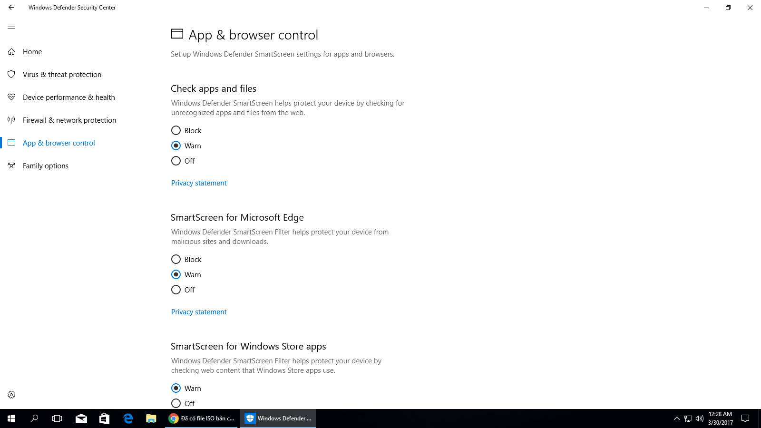Select Warn for Check apps and files
This screenshot has height=428, width=761.
coord(186,146)
